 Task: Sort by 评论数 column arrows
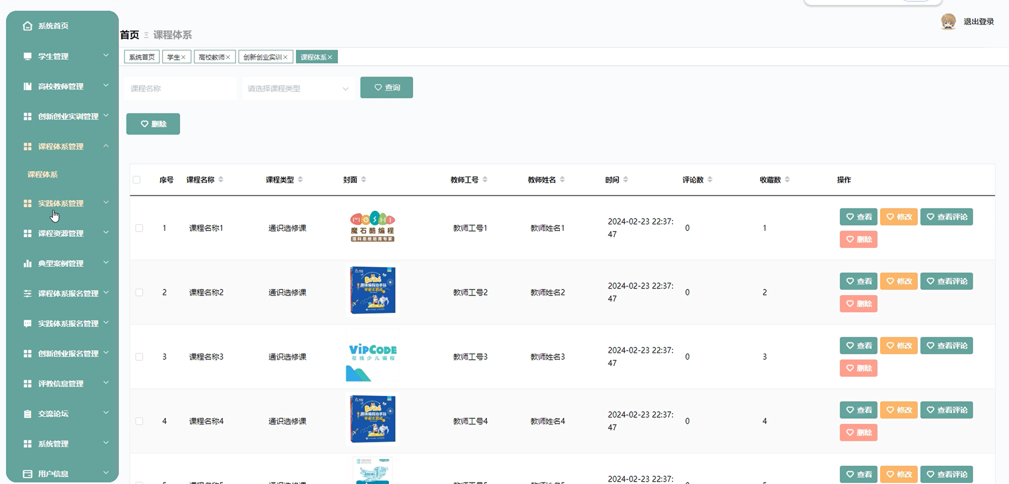point(710,180)
